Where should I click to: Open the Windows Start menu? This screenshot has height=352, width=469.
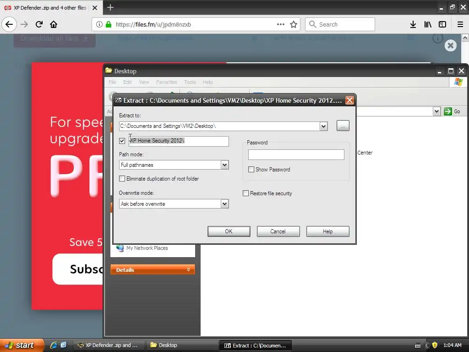point(22,345)
